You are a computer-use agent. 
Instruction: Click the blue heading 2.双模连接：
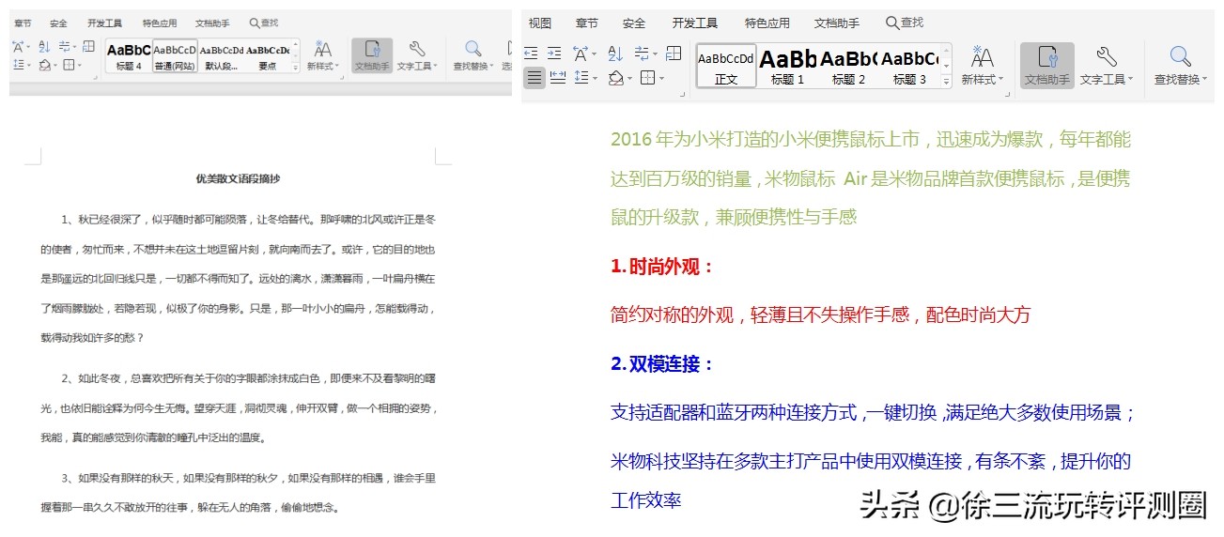[x=662, y=364]
